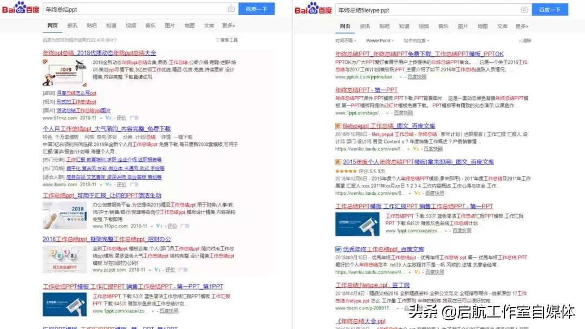Open the 视频 tab on the right page

(x=424, y=25)
